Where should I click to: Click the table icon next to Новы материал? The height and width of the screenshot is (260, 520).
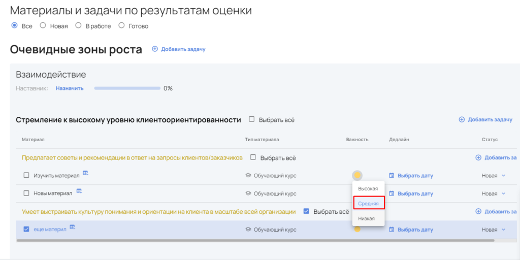tap(79, 191)
